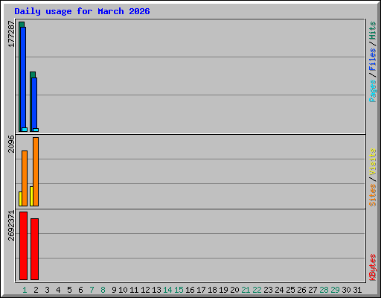381x298 pixels.
Task: Click green day 8 on the x-axis
Action: click(103, 290)
